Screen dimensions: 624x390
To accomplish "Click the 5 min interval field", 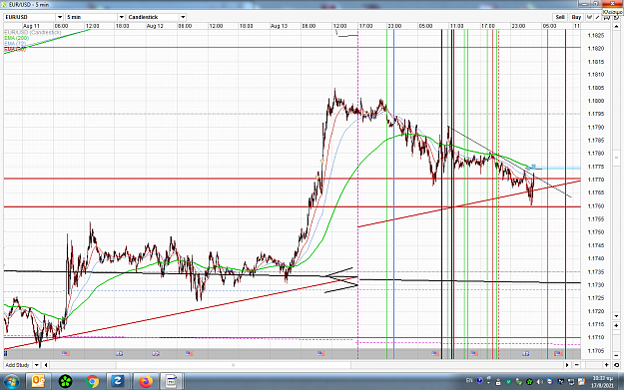I will coord(92,17).
